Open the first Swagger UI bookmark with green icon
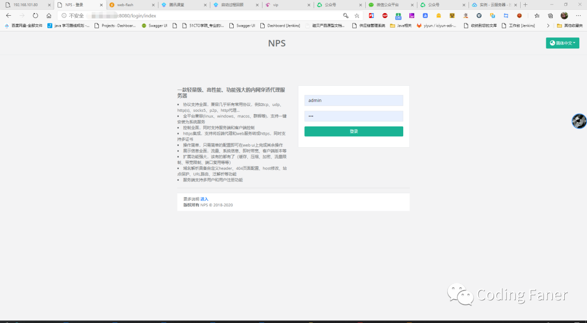This screenshot has height=323, width=587. [154, 26]
